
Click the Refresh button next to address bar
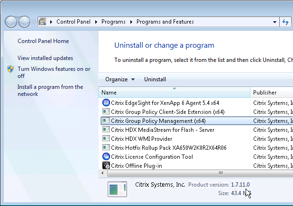tap(285, 22)
